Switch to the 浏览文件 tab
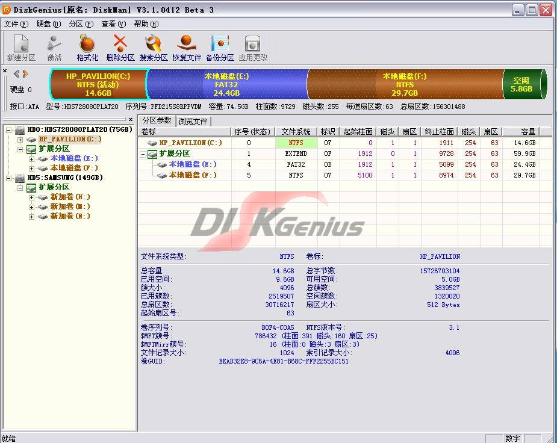This screenshot has height=443, width=557. tap(193, 122)
